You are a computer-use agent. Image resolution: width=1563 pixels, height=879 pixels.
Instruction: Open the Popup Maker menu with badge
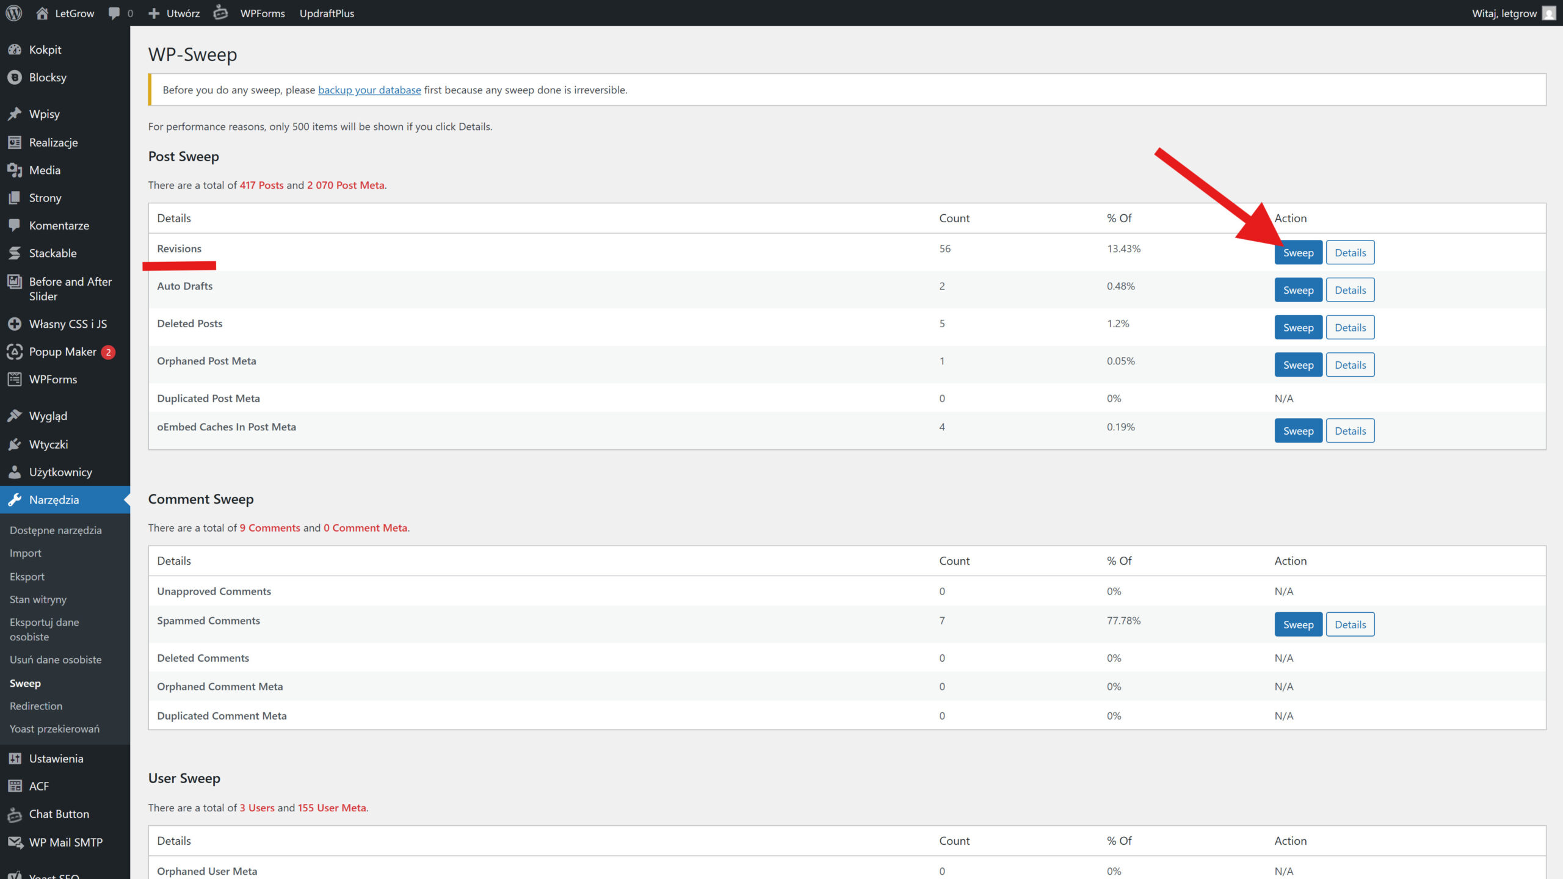pyautogui.click(x=62, y=352)
